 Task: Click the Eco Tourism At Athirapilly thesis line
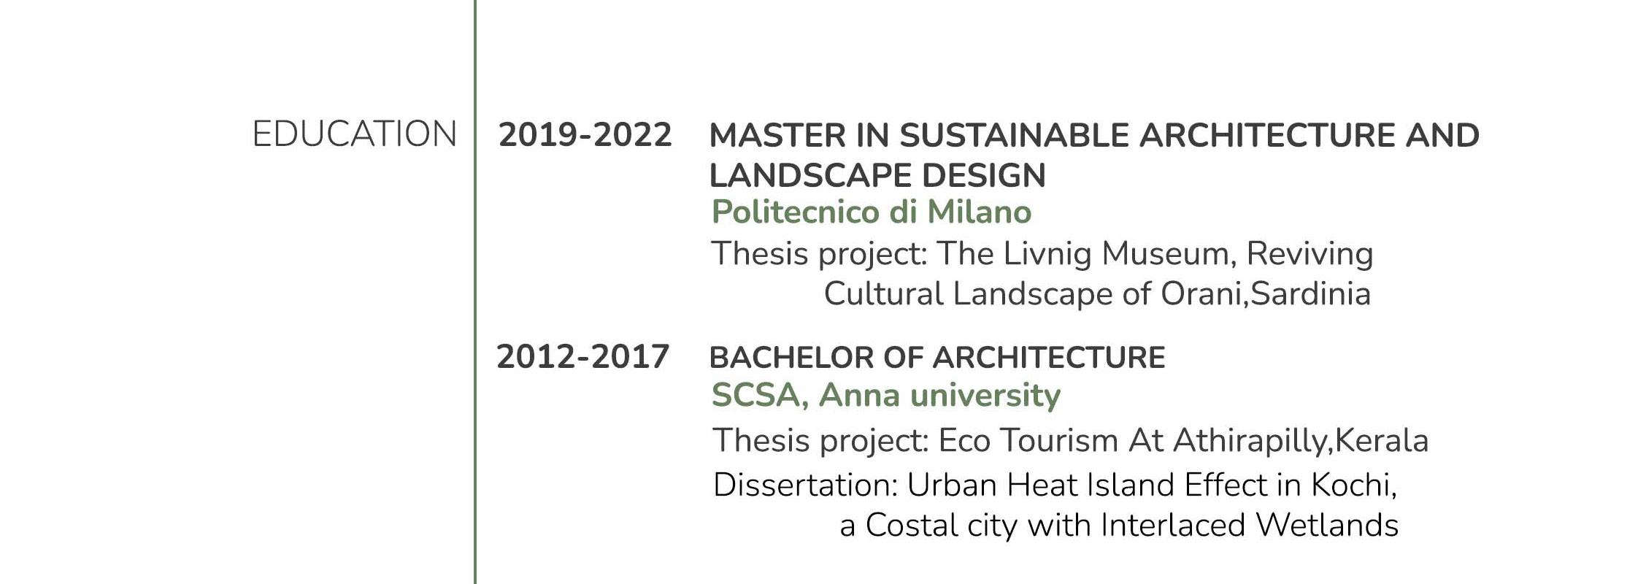click(1070, 441)
